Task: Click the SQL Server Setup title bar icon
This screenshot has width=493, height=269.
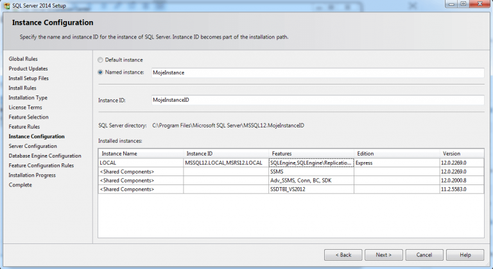Action: (6, 6)
